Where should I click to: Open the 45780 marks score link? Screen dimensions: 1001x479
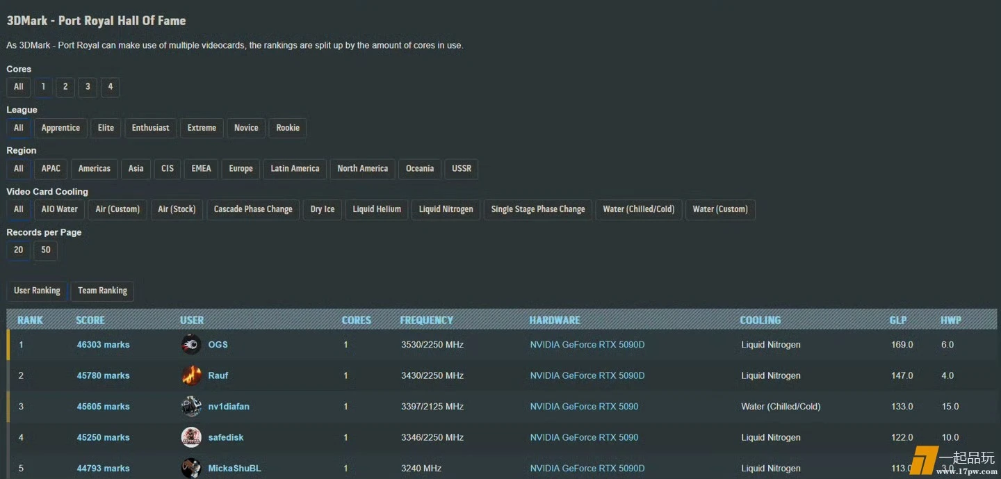103,375
